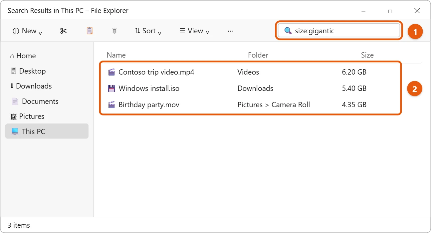431x233 pixels.
Task: Click the Downloads folder cell for Windows install.iso
Action: point(255,89)
